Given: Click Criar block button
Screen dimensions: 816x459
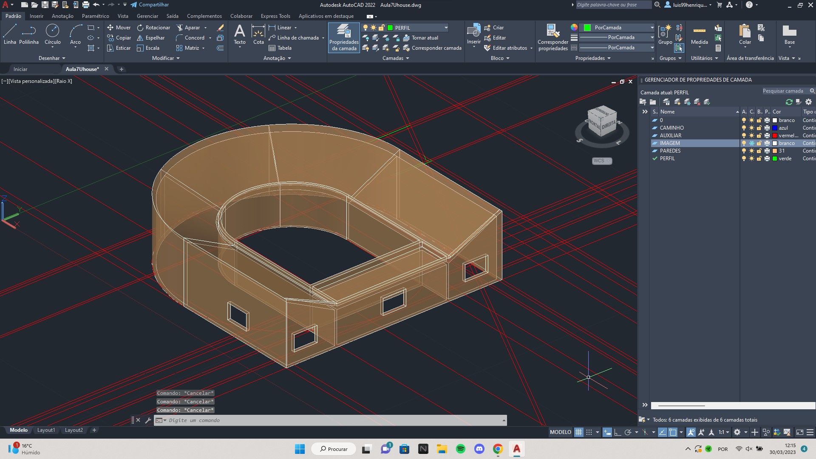Looking at the screenshot, I should pos(494,28).
